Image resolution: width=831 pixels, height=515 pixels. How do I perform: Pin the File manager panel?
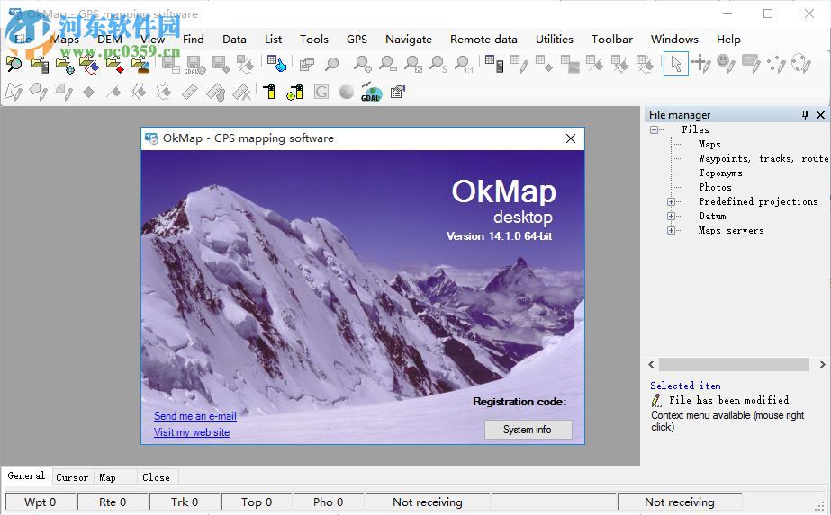(805, 115)
